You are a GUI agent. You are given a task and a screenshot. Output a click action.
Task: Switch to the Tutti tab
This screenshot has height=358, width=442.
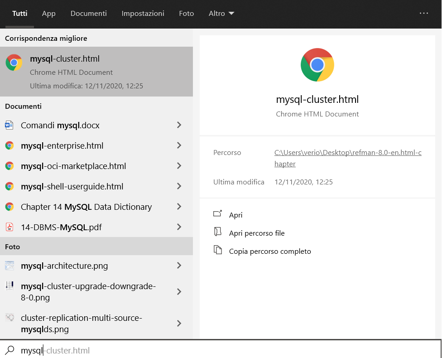(x=20, y=14)
